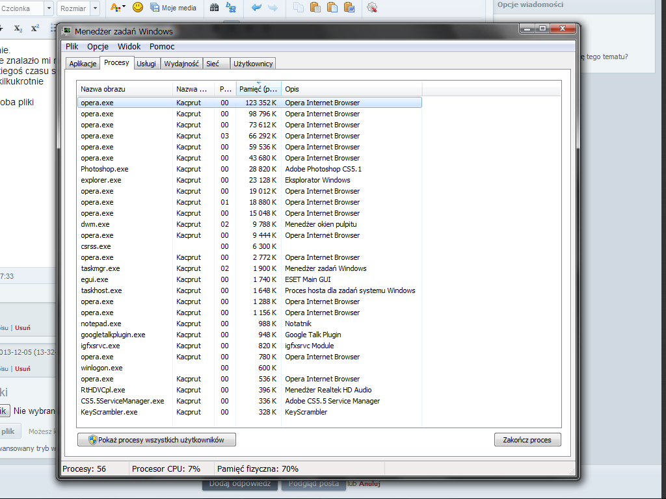This screenshot has width=666, height=499.
Task: Select the RtHDVCpl.exe process row
Action: [250, 390]
